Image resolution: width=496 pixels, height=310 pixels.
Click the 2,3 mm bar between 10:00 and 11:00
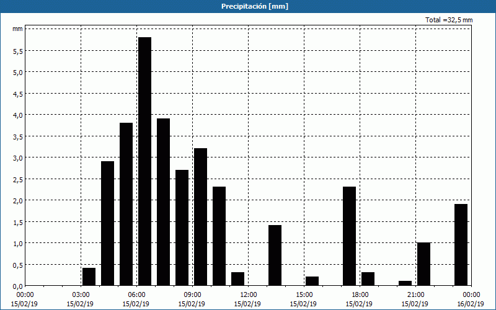click(x=219, y=236)
